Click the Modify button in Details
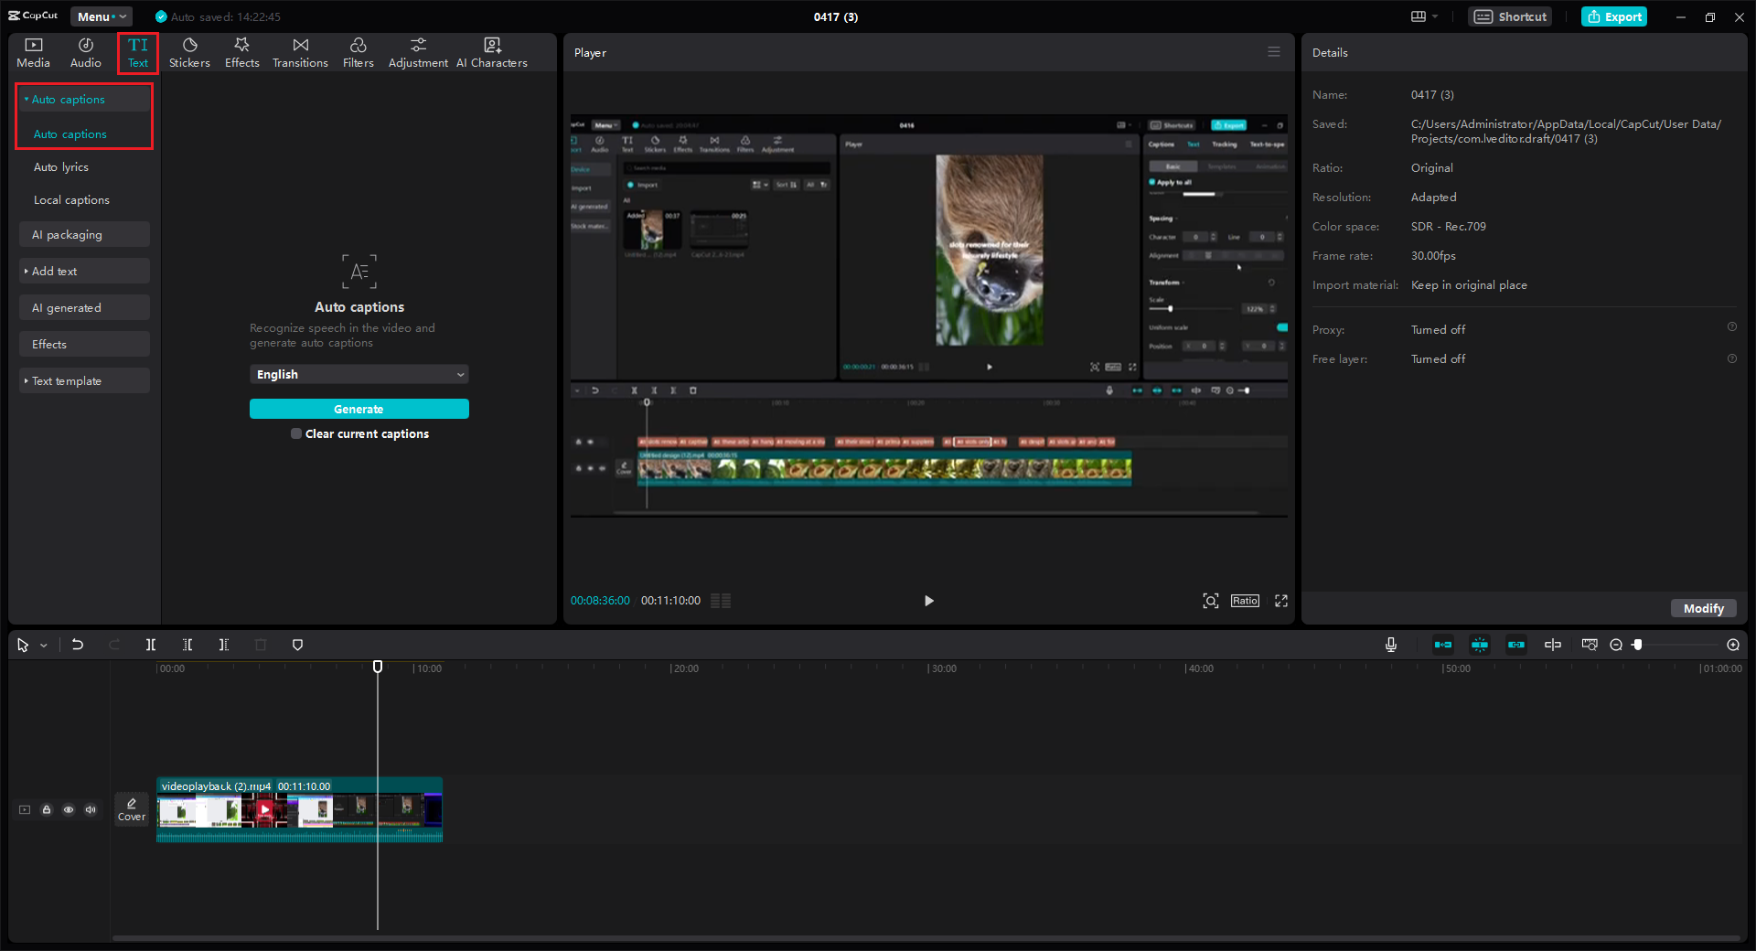 click(x=1703, y=608)
